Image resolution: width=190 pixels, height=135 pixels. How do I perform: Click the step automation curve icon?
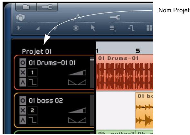(131, 28)
